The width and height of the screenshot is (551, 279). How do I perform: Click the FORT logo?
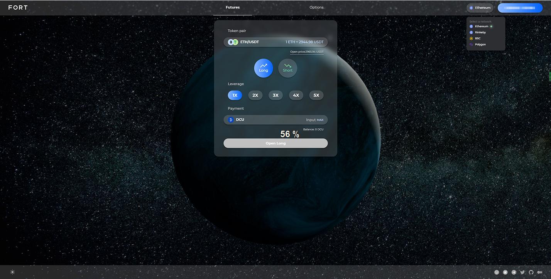pos(18,7)
